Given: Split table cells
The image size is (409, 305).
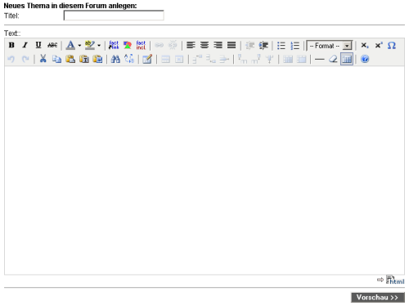Looking at the screenshot, I should (288, 59).
